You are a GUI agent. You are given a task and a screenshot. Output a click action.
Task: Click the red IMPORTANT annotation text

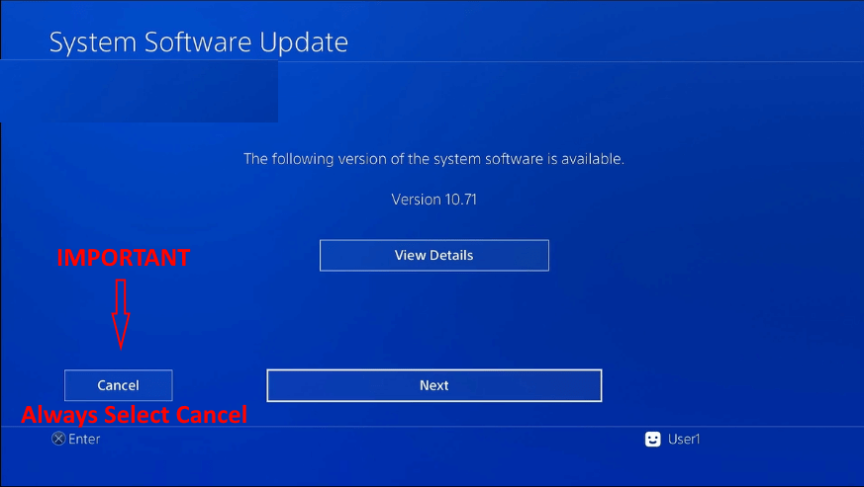tap(124, 258)
